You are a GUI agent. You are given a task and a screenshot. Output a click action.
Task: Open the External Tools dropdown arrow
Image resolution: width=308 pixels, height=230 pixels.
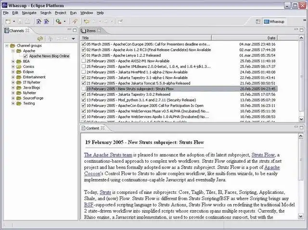click(x=64, y=21)
